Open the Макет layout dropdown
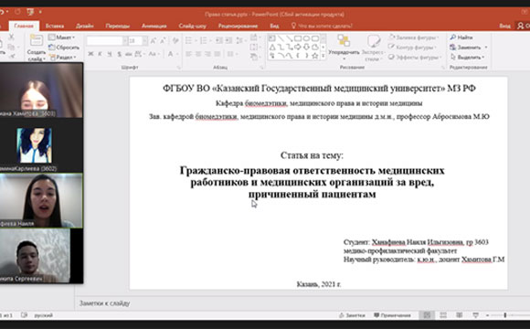 pyautogui.click(x=61, y=37)
